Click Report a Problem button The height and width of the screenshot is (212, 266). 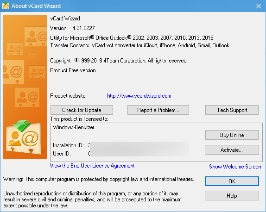click(x=158, y=110)
